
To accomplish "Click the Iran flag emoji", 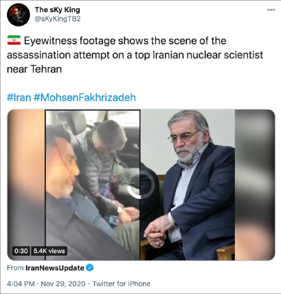I will 14,40.
